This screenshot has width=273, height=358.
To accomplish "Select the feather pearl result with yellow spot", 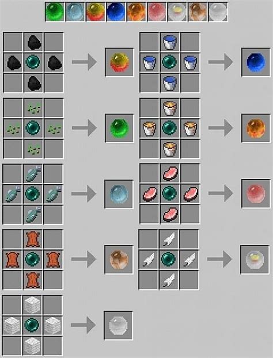I will [x=255, y=259].
